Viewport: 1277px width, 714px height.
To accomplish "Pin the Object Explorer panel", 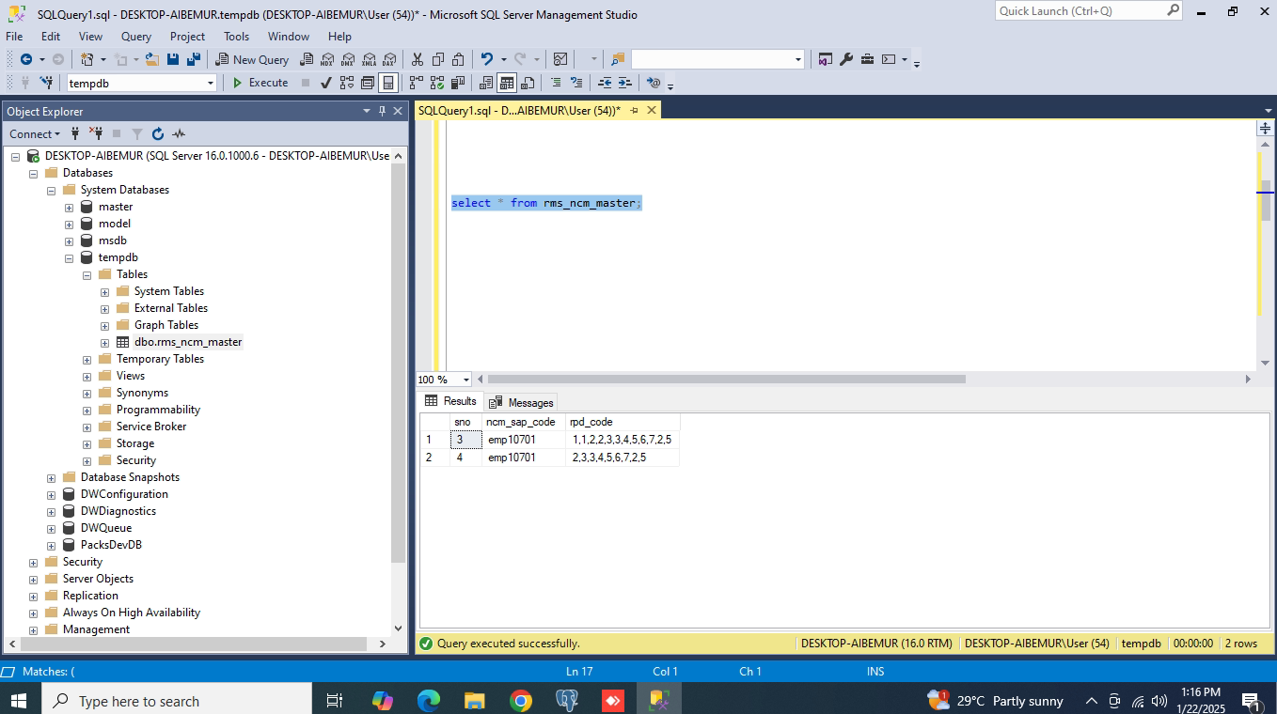I will coord(382,111).
